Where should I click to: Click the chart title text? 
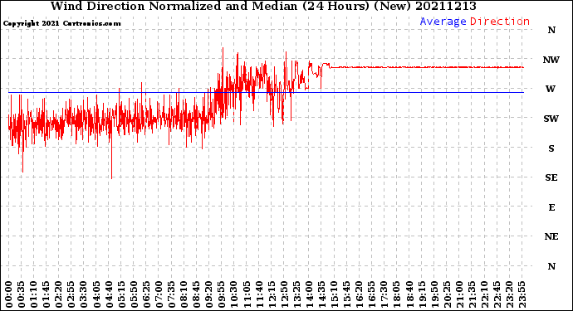263,6
